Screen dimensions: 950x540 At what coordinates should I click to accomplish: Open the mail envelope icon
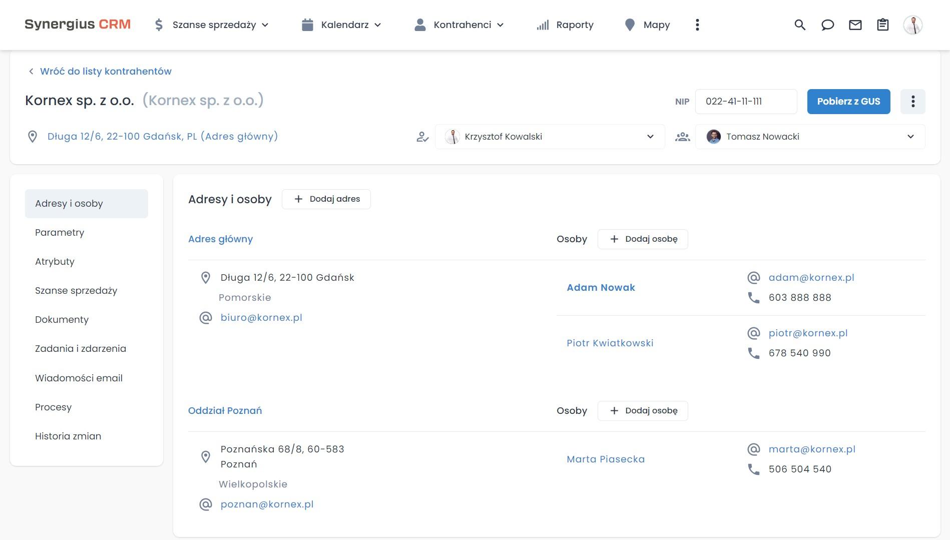tap(855, 25)
